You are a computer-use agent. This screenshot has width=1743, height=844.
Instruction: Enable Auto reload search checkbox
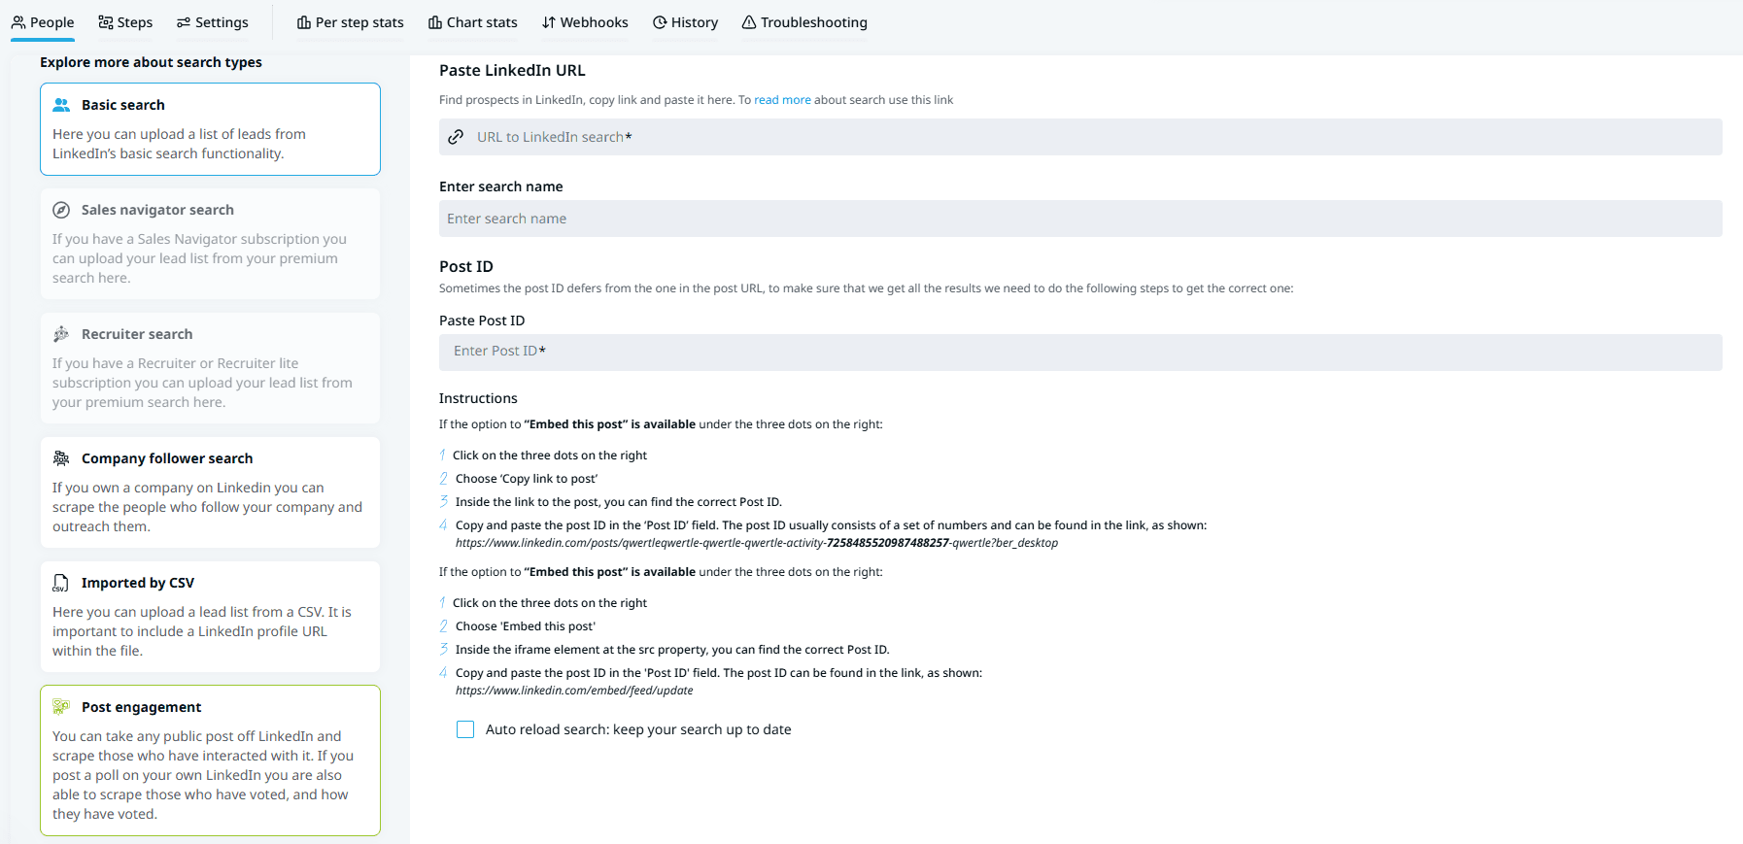[x=465, y=729]
